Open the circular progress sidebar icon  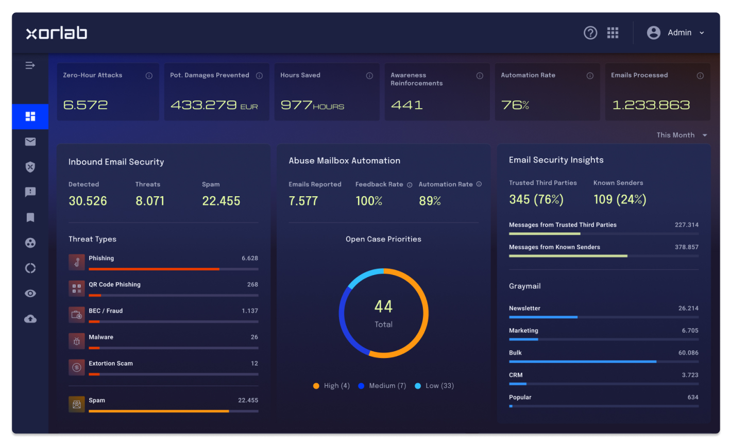(x=30, y=268)
